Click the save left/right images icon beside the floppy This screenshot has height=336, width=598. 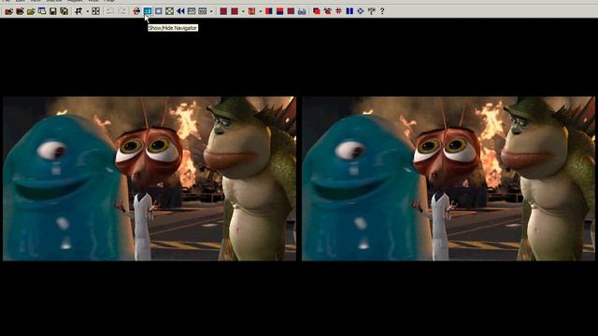point(64,11)
